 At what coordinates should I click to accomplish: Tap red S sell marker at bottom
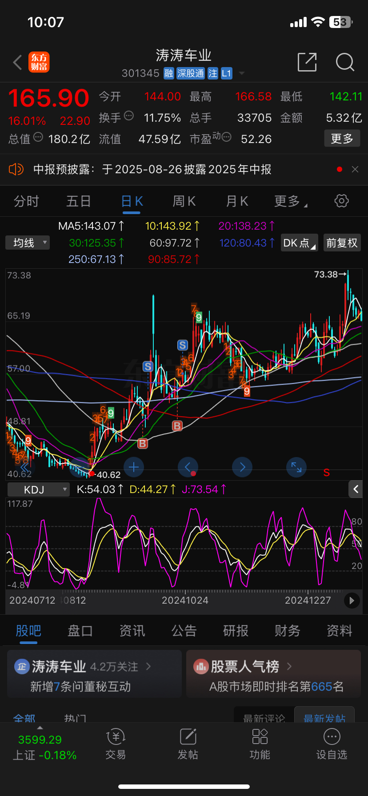point(327,473)
